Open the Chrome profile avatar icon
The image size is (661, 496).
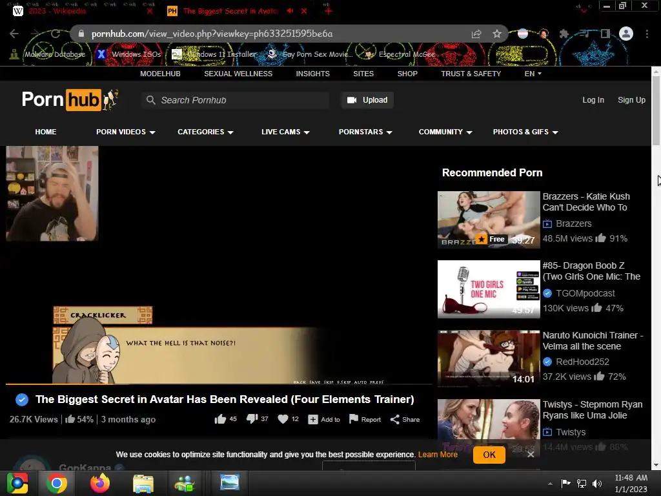coord(626,34)
